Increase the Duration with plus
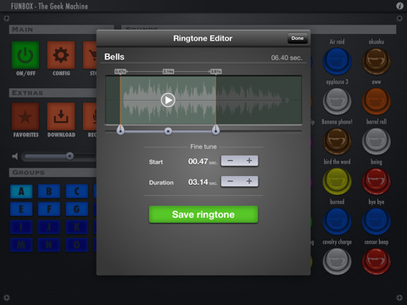 pyautogui.click(x=249, y=181)
